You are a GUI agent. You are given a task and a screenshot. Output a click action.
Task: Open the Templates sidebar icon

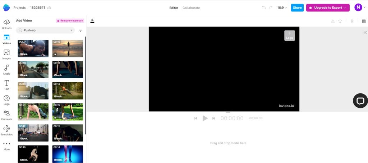(x=6, y=130)
